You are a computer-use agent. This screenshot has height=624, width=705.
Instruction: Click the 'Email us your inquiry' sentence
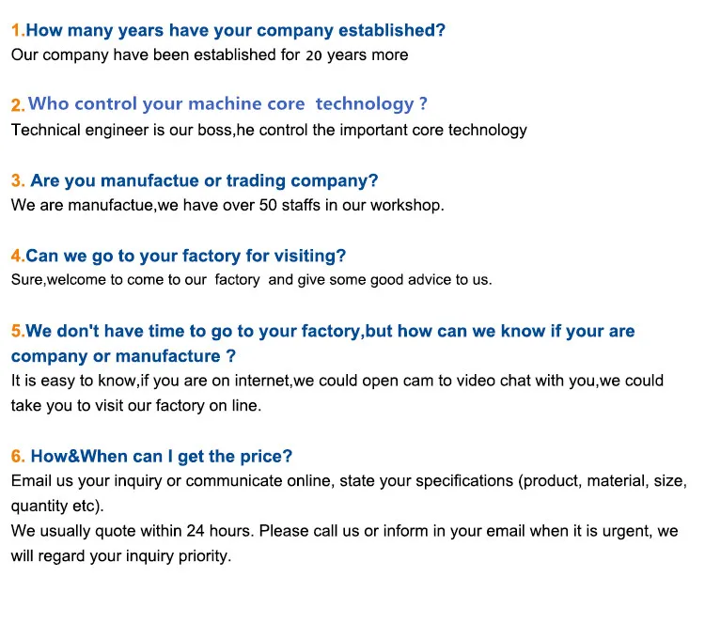click(349, 481)
